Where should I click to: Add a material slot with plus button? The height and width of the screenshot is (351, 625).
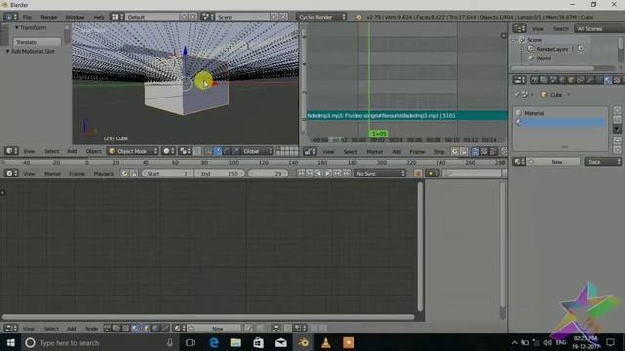[x=617, y=110]
